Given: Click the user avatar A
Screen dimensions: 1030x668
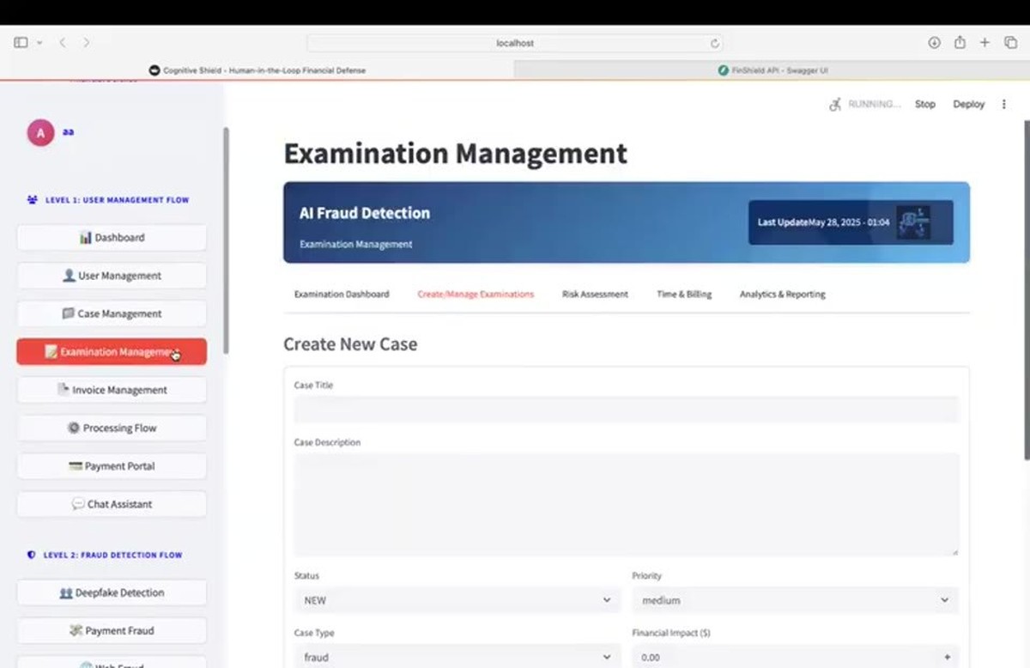Looking at the screenshot, I should [40, 132].
